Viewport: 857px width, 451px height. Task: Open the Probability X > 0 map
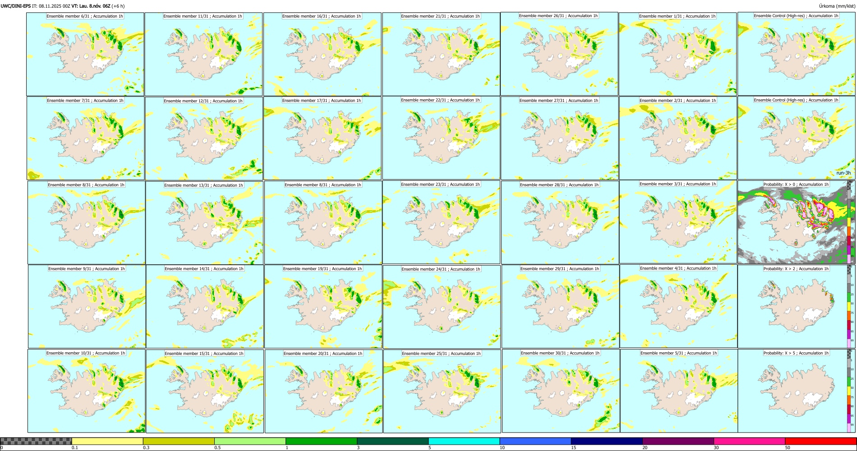(x=796, y=222)
